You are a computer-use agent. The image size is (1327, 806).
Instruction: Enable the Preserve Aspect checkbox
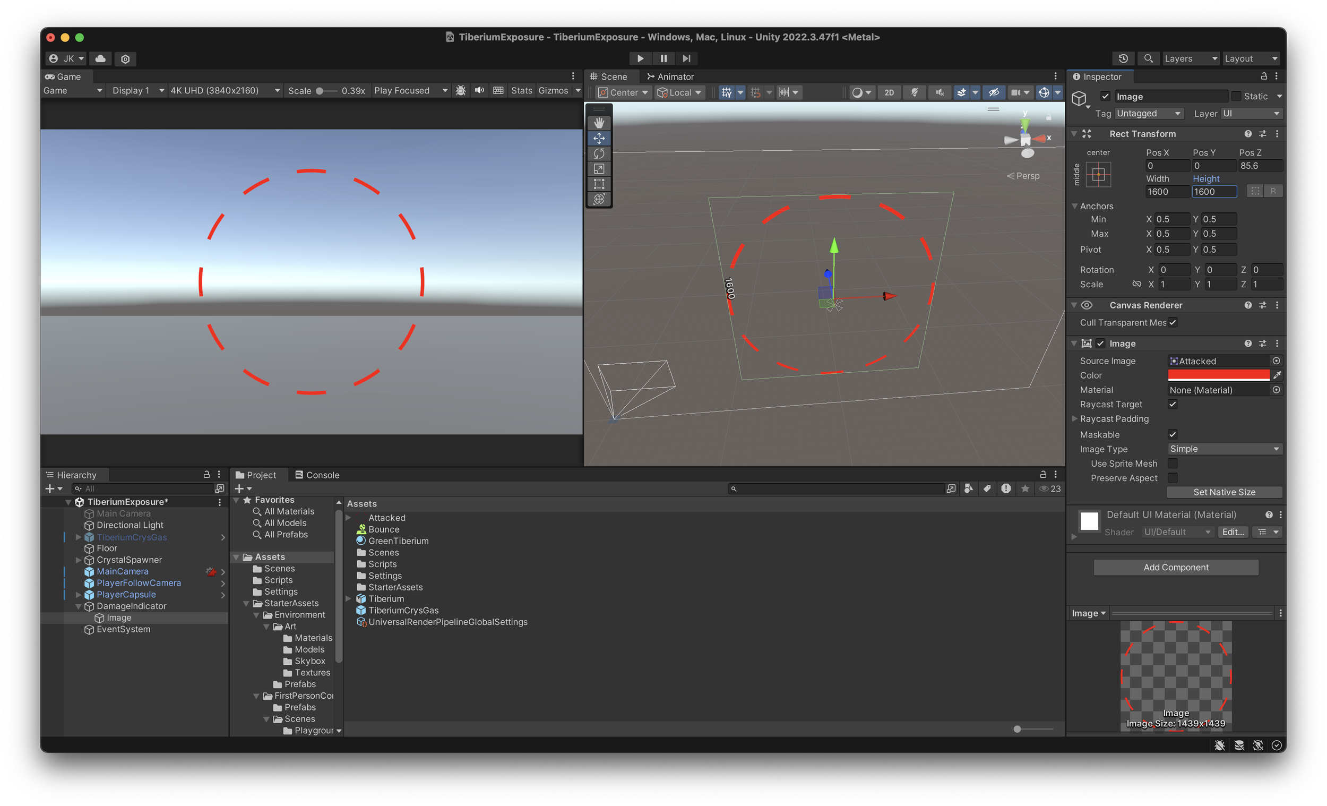click(1173, 478)
